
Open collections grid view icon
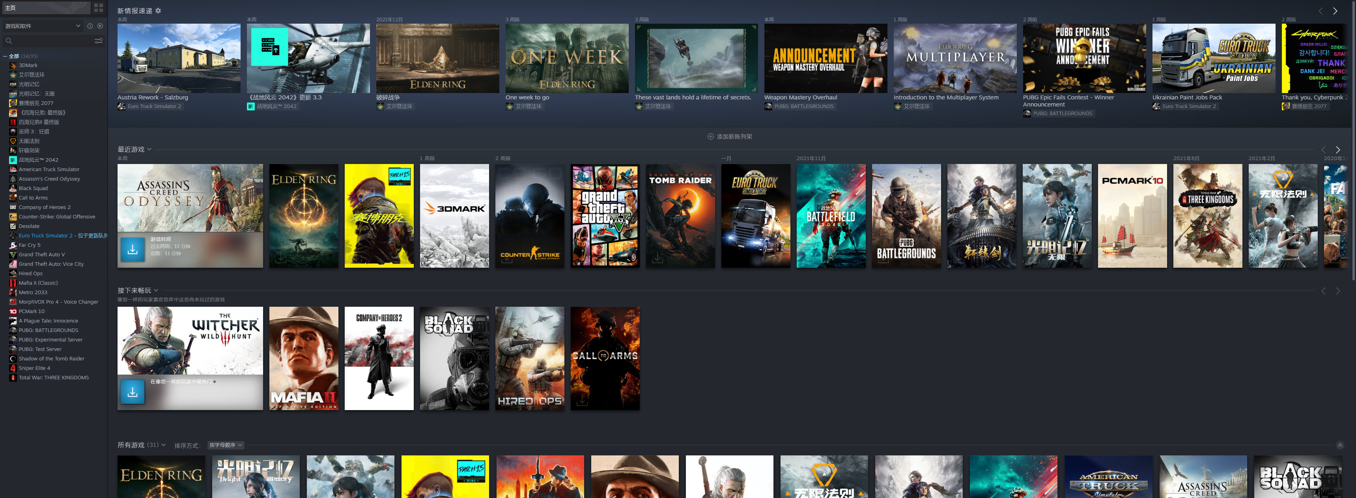point(99,8)
